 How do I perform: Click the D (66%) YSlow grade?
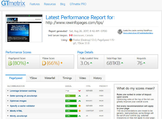click(x=51, y=63)
